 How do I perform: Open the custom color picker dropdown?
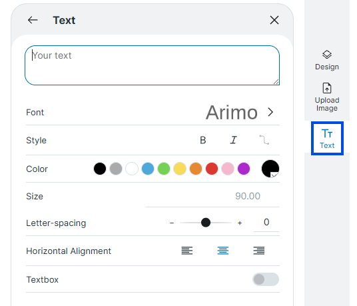[x=270, y=169]
